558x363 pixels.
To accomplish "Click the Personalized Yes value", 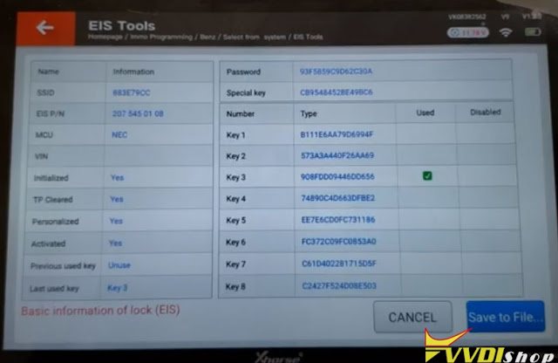I will coord(116,221).
